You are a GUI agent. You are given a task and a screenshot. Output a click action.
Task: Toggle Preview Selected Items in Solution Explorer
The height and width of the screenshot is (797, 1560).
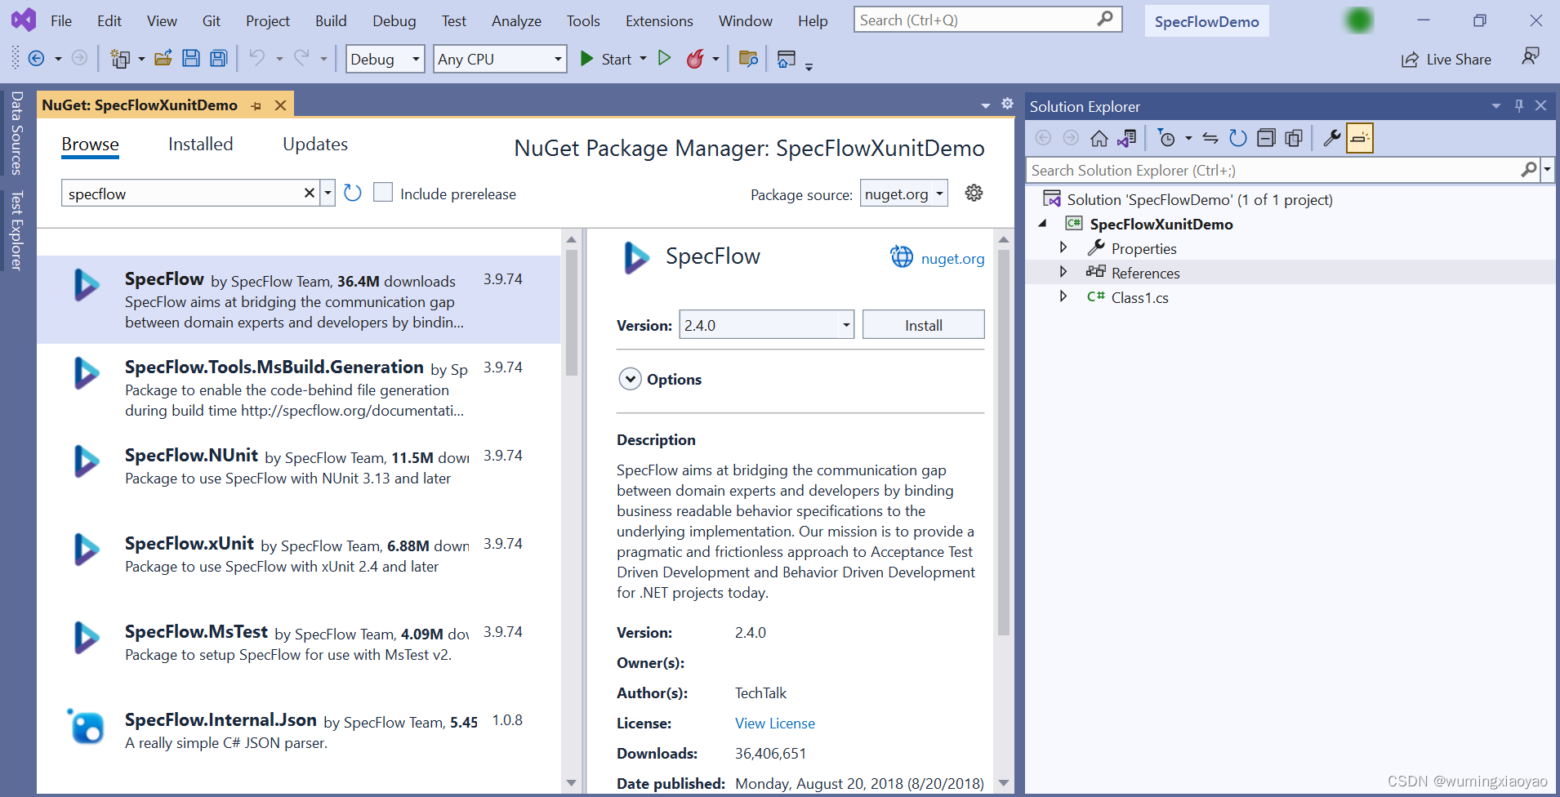1360,138
